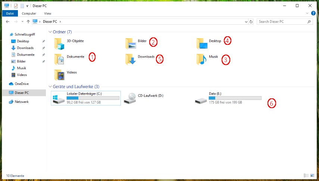Open the Musik folder icon in Ordner
Viewport: 319px width, 181px height.
coord(201,59)
